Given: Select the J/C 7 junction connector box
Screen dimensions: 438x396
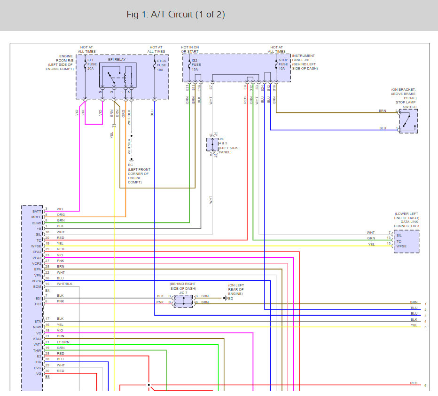Looking at the screenshot, I should pyautogui.click(x=183, y=301).
